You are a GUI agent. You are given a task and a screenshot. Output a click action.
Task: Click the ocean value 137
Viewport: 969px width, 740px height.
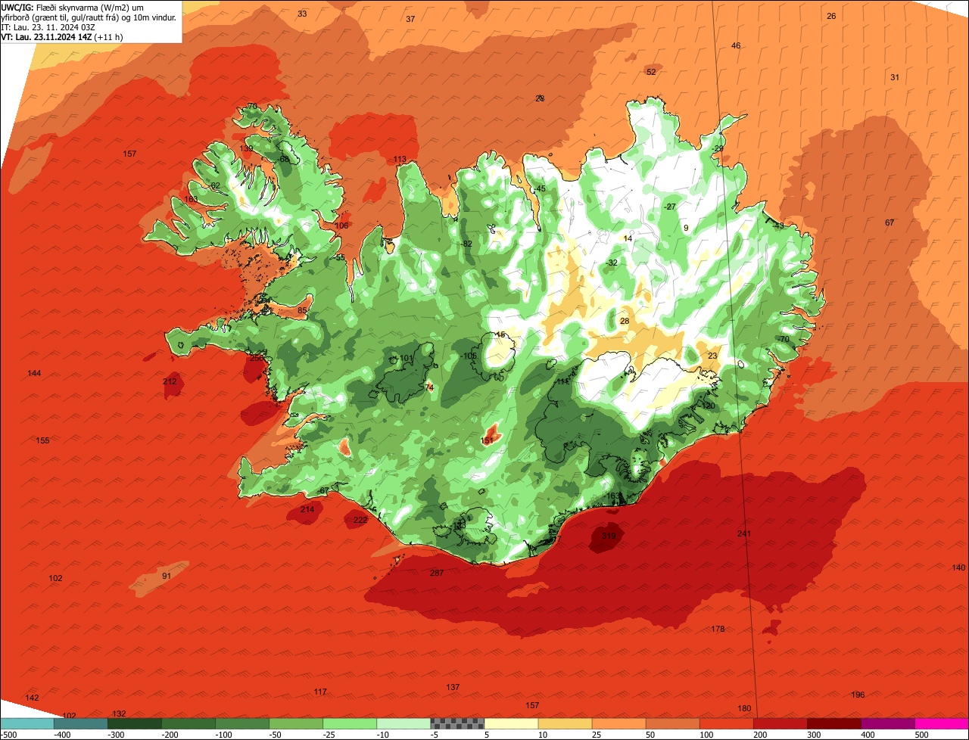453,687
